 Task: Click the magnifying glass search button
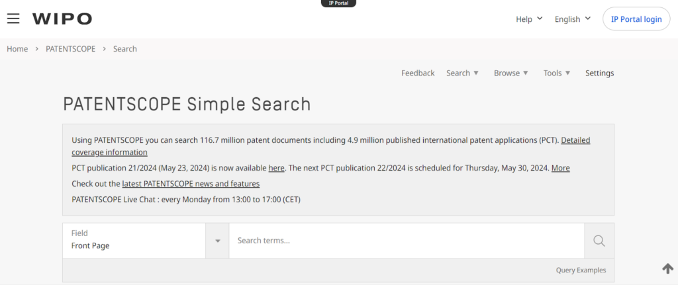click(x=599, y=241)
